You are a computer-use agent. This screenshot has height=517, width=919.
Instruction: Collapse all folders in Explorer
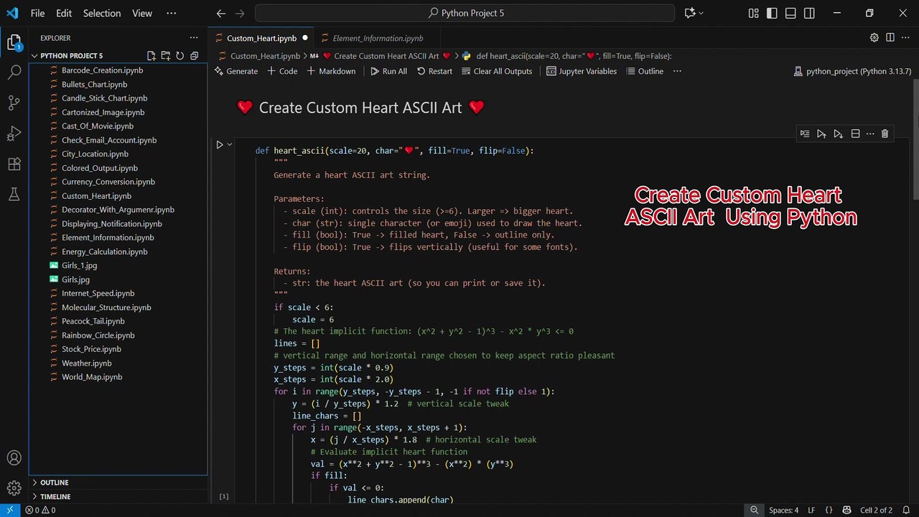[195, 55]
